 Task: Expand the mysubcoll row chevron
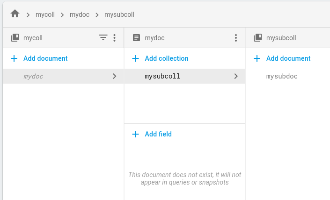[236, 76]
